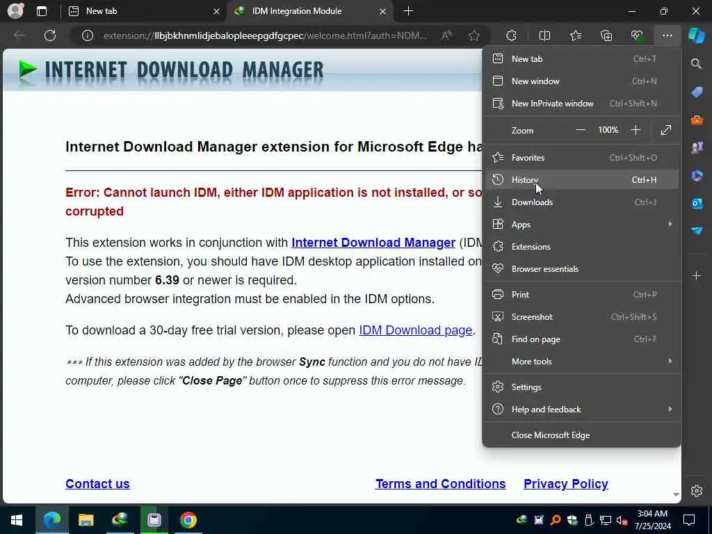This screenshot has width=712, height=534.
Task: Open the sidebar Shopping tag icon
Action: tap(697, 92)
